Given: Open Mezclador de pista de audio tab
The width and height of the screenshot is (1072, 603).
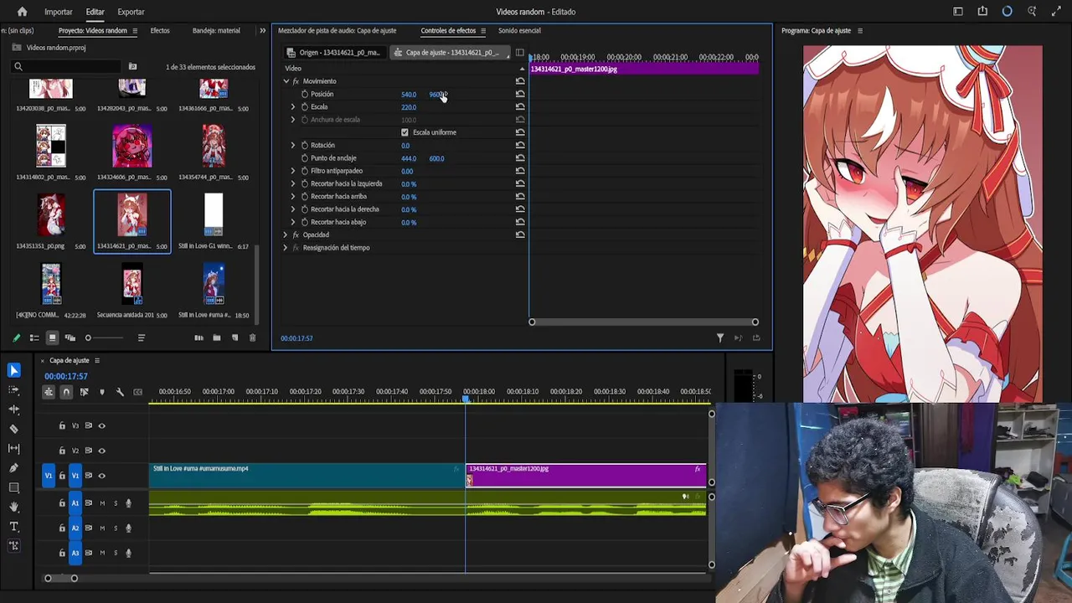Looking at the screenshot, I should [x=337, y=30].
